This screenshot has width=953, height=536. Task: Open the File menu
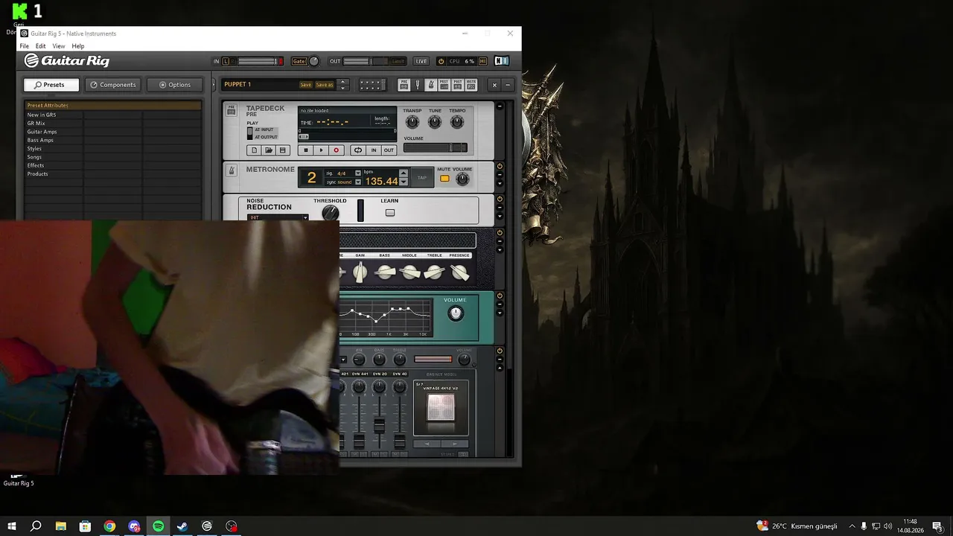(x=25, y=46)
